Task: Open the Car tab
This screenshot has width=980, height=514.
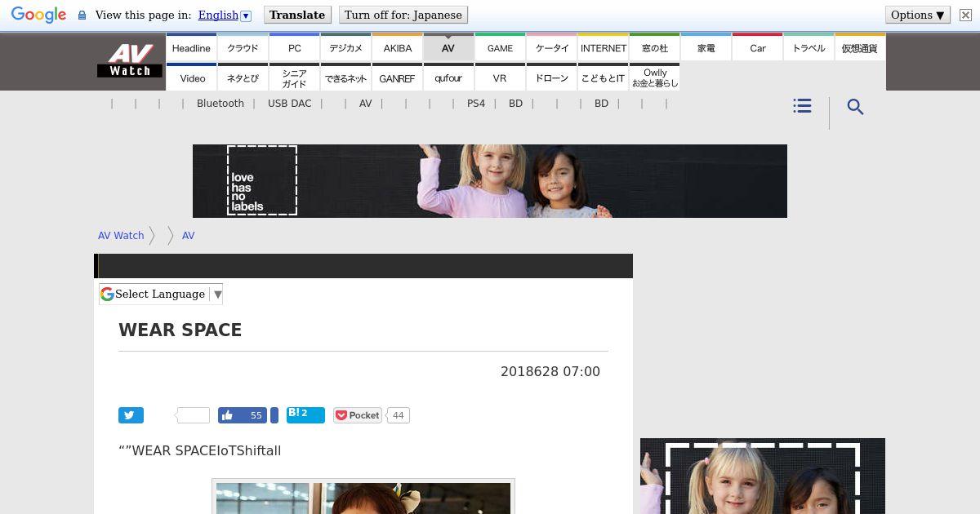Action: 758,47
